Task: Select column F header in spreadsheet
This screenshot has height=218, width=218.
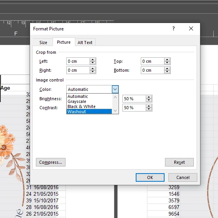Action: click(x=16, y=34)
